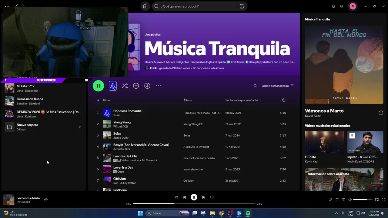Image resolution: width=388 pixels, height=218 pixels.
Task: Open Windows Start menu
Action: click(x=140, y=213)
